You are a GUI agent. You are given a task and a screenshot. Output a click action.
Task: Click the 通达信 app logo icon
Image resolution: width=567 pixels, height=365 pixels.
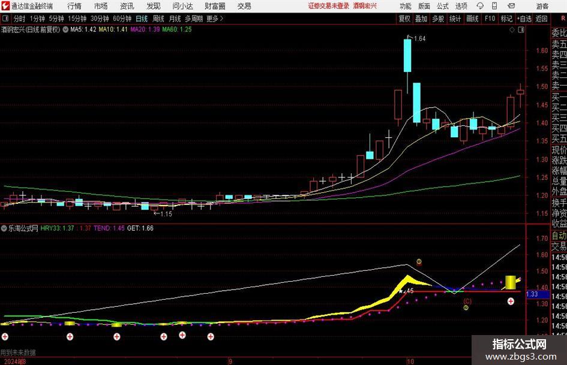[5, 6]
